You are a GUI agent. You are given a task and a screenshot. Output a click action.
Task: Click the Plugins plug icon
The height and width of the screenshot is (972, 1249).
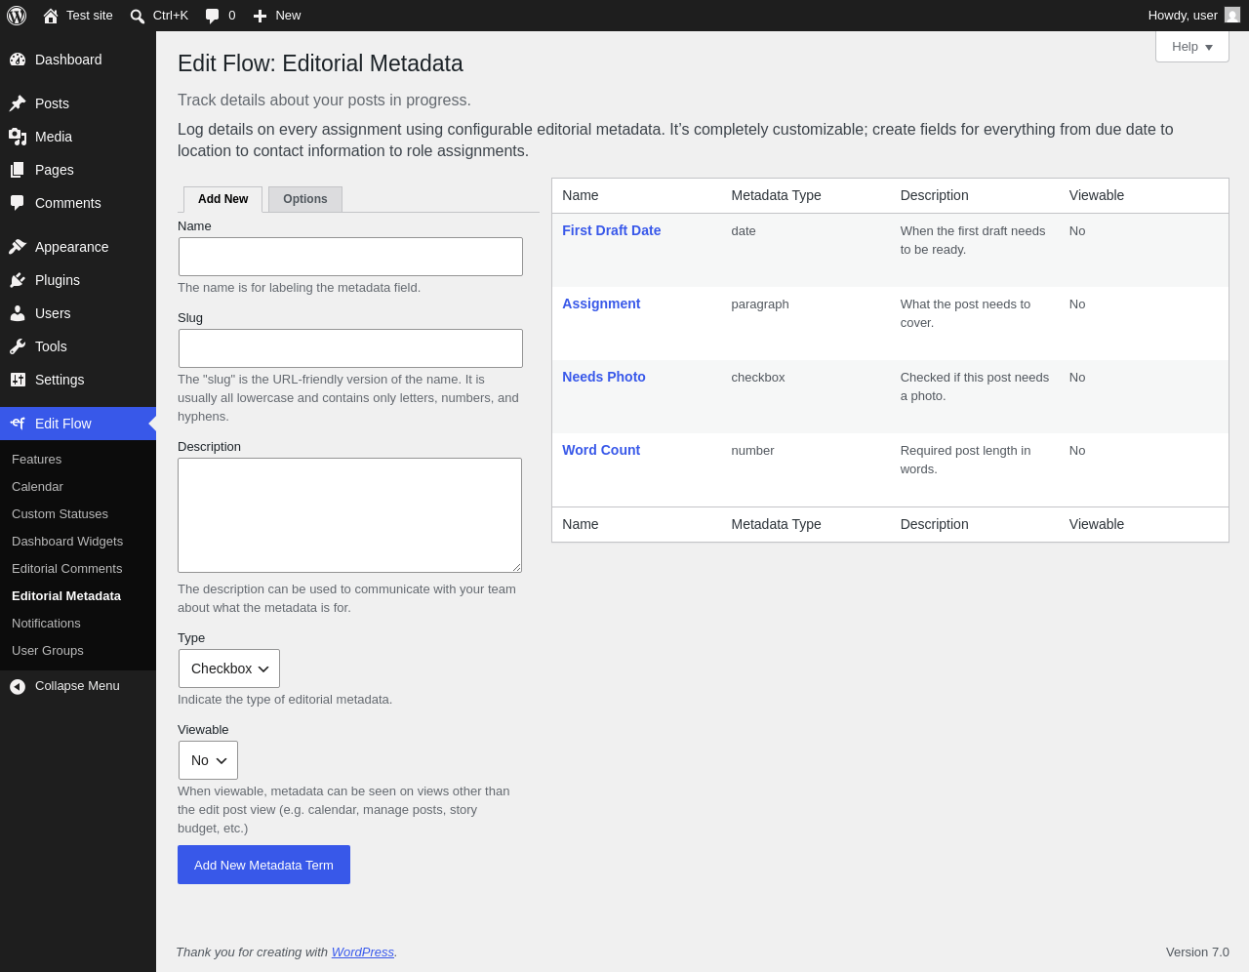18,280
